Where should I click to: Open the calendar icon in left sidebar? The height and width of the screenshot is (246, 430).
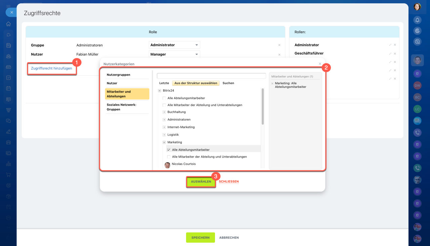point(8,89)
